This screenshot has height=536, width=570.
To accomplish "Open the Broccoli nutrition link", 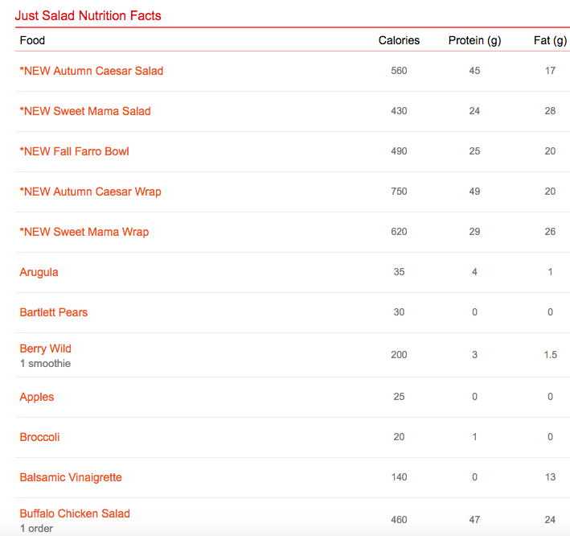I will click(x=40, y=437).
